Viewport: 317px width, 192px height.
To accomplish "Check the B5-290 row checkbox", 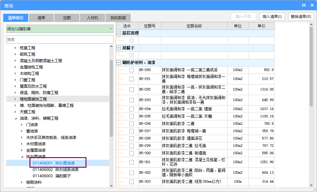I will click(132, 70).
